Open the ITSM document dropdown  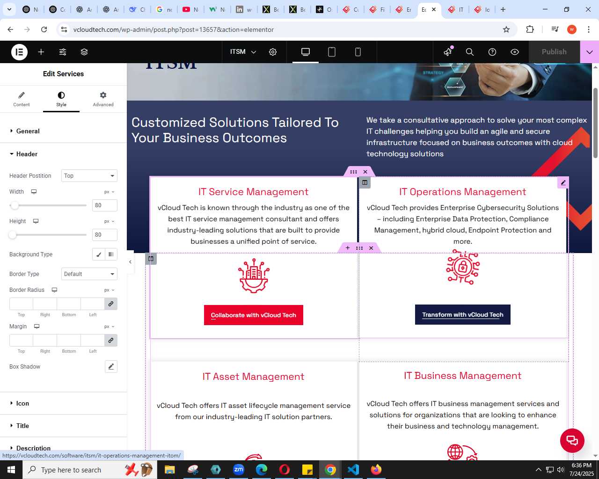tap(243, 52)
